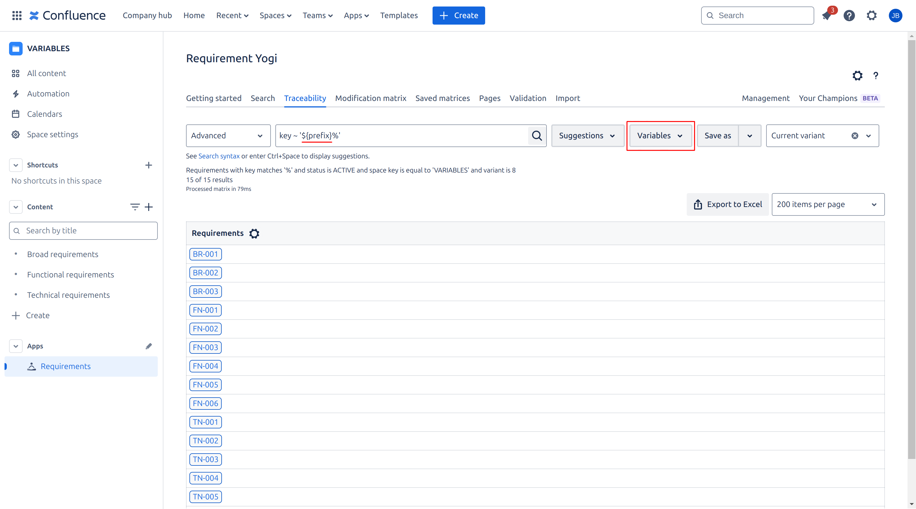Switch to the Modification matrix tab
The height and width of the screenshot is (509, 916).
coord(371,98)
